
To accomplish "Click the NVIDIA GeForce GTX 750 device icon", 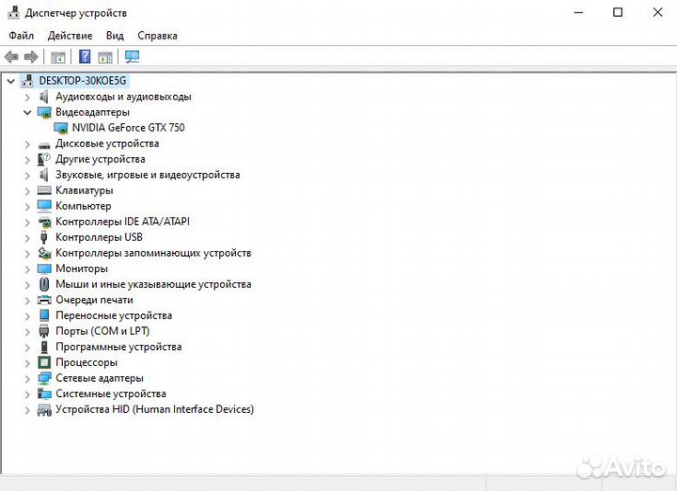I will click(x=61, y=128).
